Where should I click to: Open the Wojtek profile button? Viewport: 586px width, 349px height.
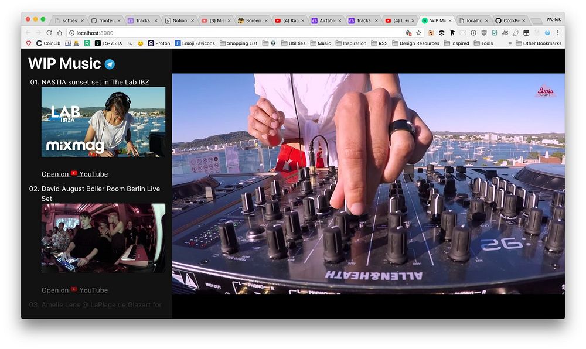point(554,19)
